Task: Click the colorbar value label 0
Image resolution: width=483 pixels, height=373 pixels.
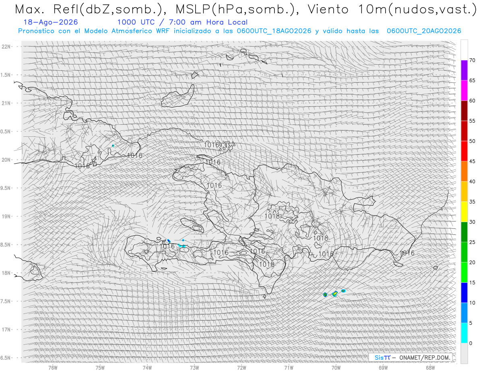Action: tap(471, 343)
